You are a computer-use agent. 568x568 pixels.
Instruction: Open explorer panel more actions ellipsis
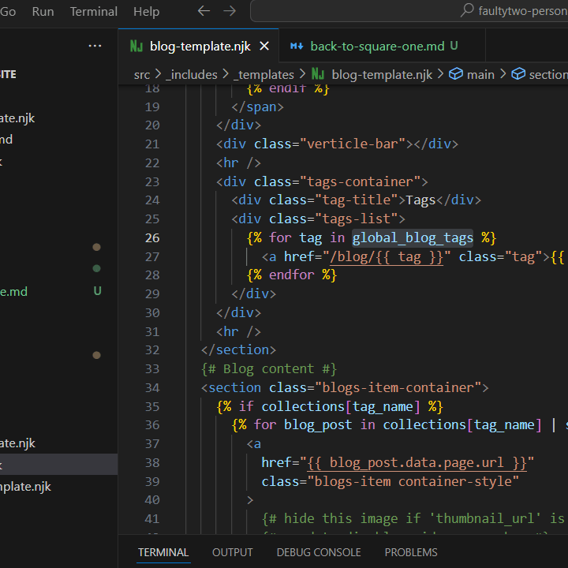coord(95,46)
